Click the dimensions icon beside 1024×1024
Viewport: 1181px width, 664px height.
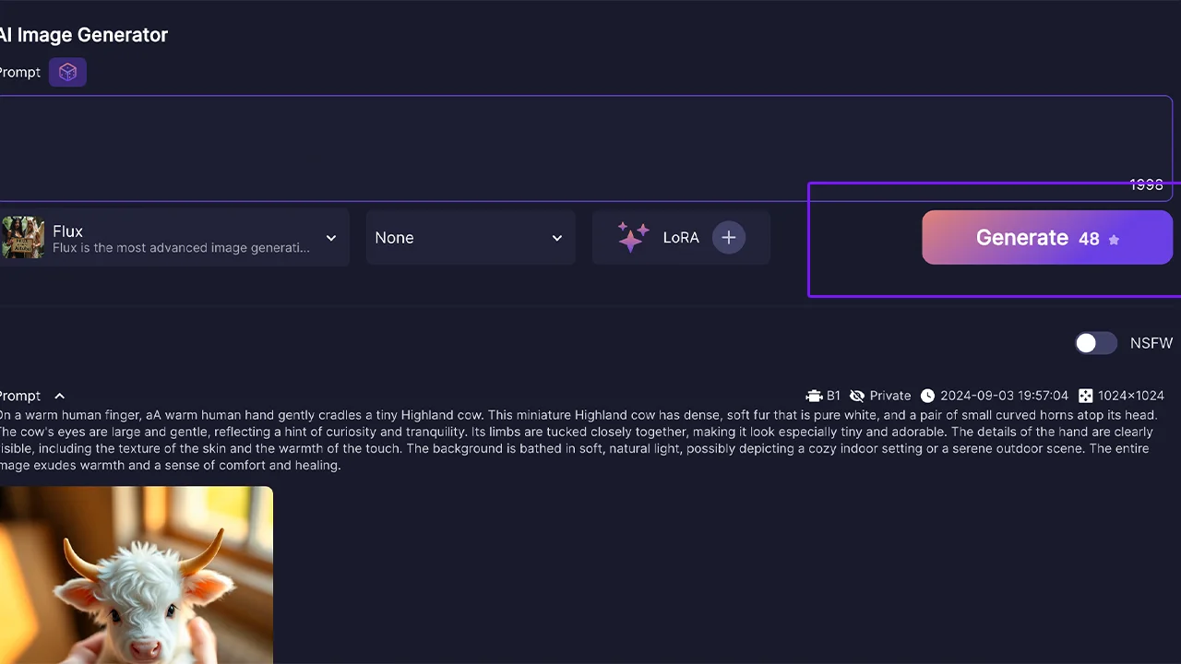(1085, 396)
